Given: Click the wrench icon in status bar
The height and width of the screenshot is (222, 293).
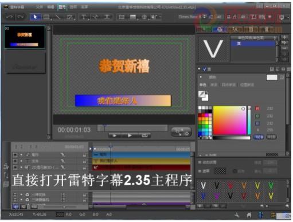Looking at the screenshot, I should (x=237, y=216).
